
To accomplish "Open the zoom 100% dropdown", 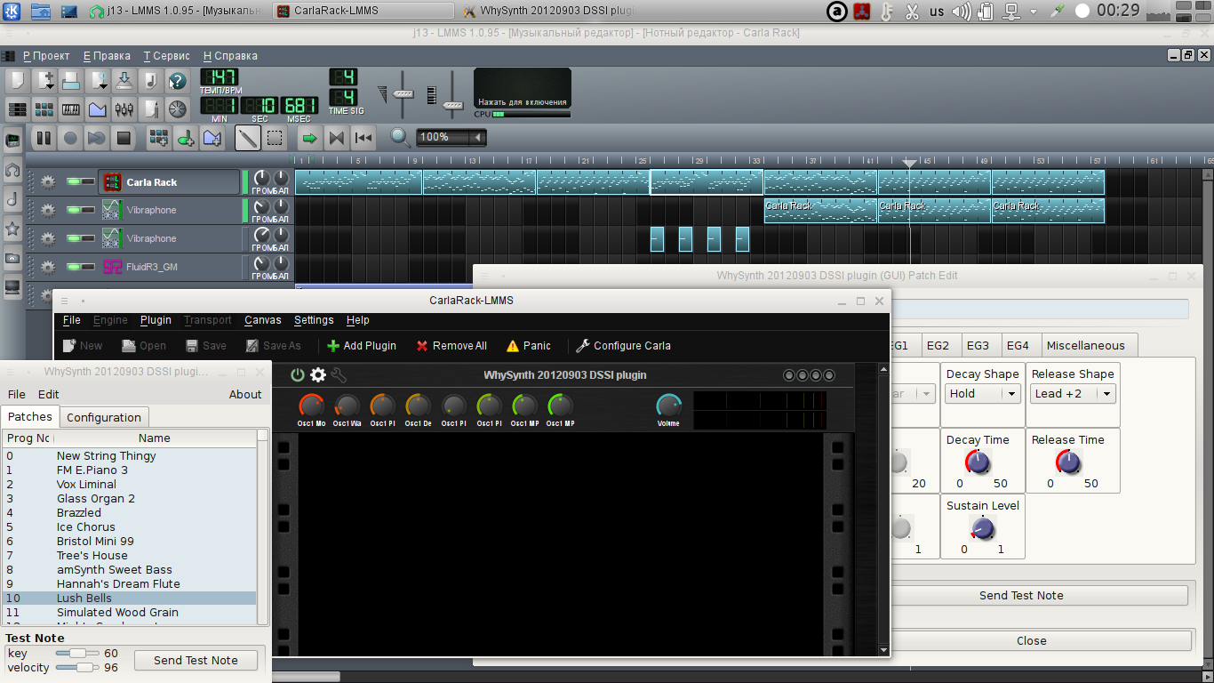I will coord(451,137).
